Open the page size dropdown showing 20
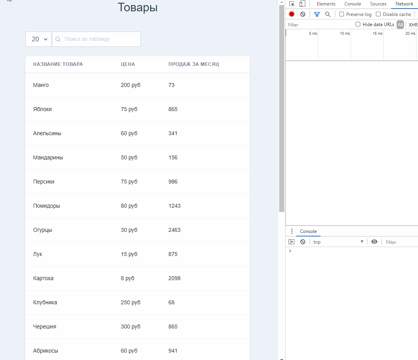Viewport: 418px width, 360px height. coord(38,39)
